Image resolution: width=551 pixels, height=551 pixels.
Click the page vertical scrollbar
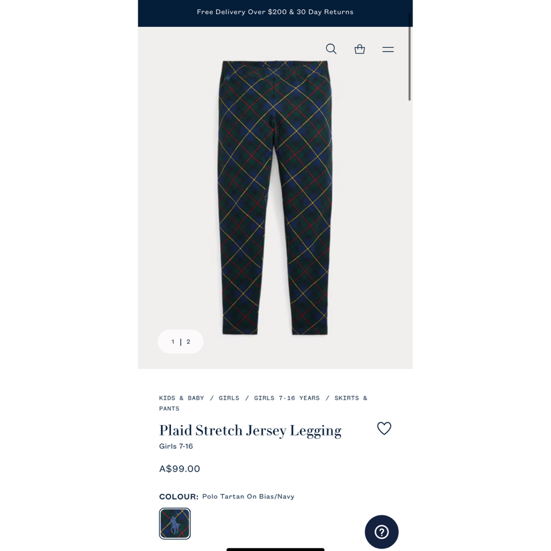(x=409, y=57)
